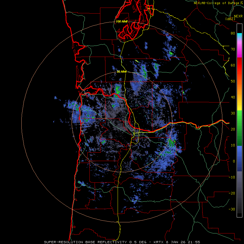Click the 30 value on the dBZ scale
This screenshot has height=244, width=244.
pos(233,113)
